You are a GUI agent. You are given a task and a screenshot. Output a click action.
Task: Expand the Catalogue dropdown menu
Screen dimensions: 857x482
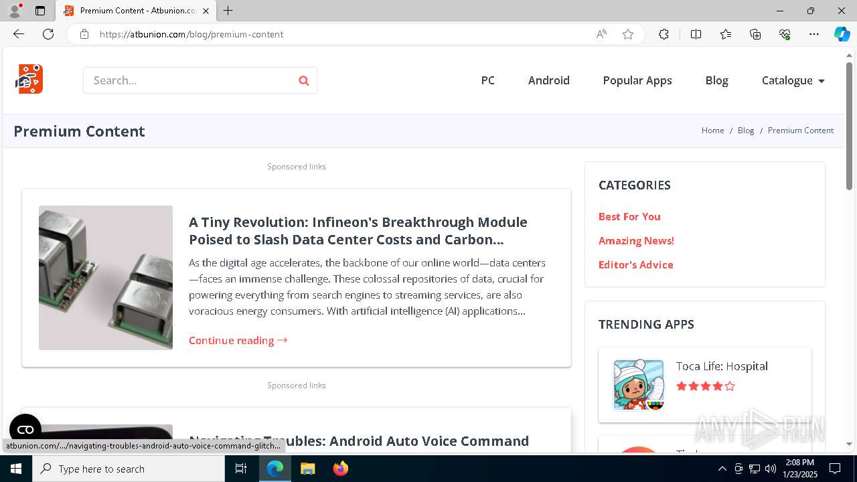tap(793, 80)
